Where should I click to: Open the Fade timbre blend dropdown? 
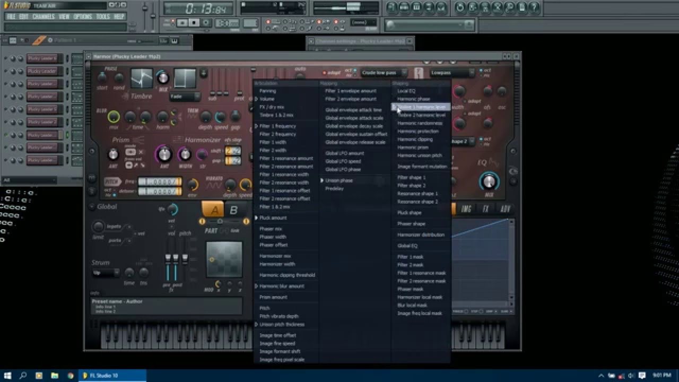coord(185,97)
